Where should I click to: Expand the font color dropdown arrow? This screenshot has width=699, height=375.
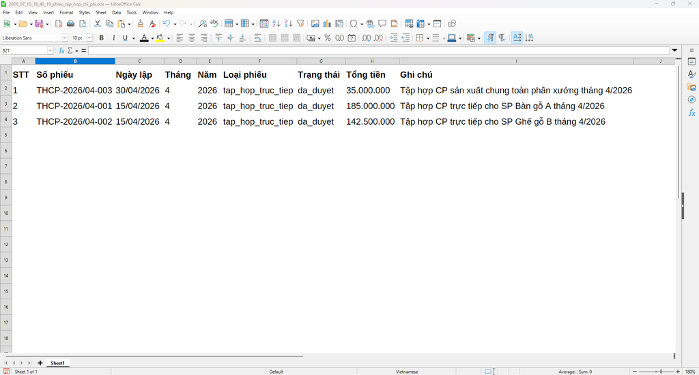152,38
